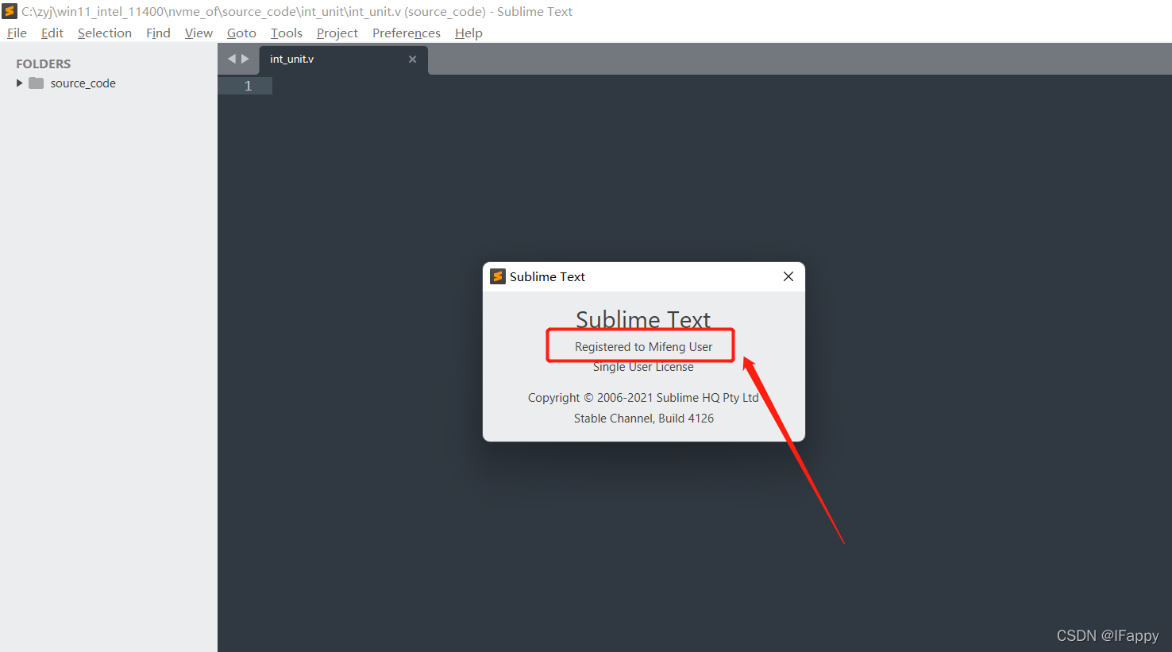Click the next tab right arrow
1172x652 pixels.
pyautogui.click(x=245, y=59)
